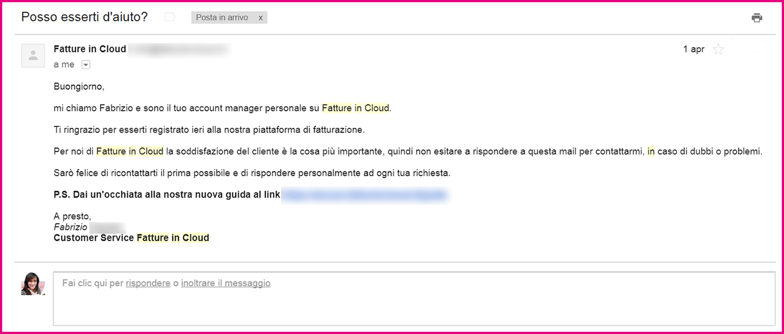Image resolution: width=784 pixels, height=334 pixels.
Task: Remove the 'Posta in arrivo' label via its x
Action: tap(260, 17)
